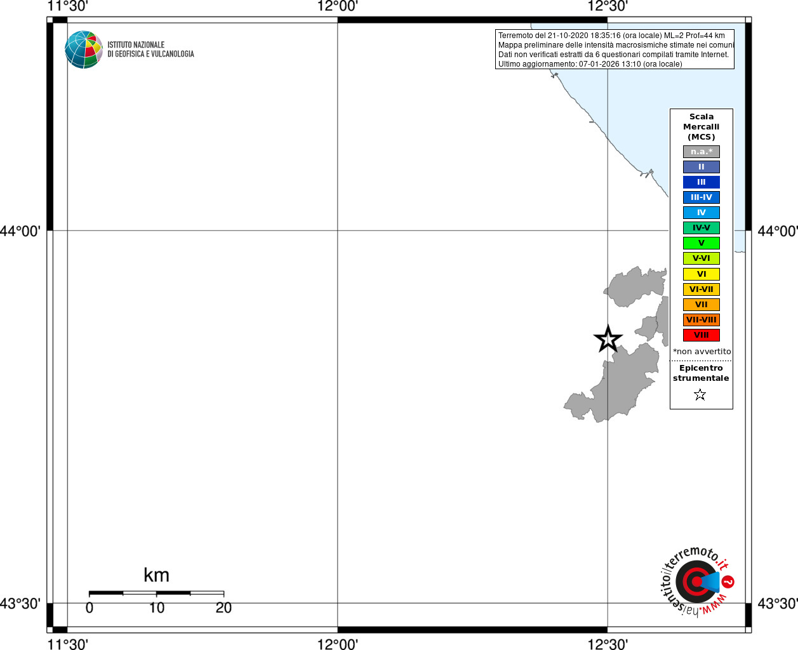The height and width of the screenshot is (650, 798).
Task: Click the right 43°30' latitude label
Action: [778, 604]
